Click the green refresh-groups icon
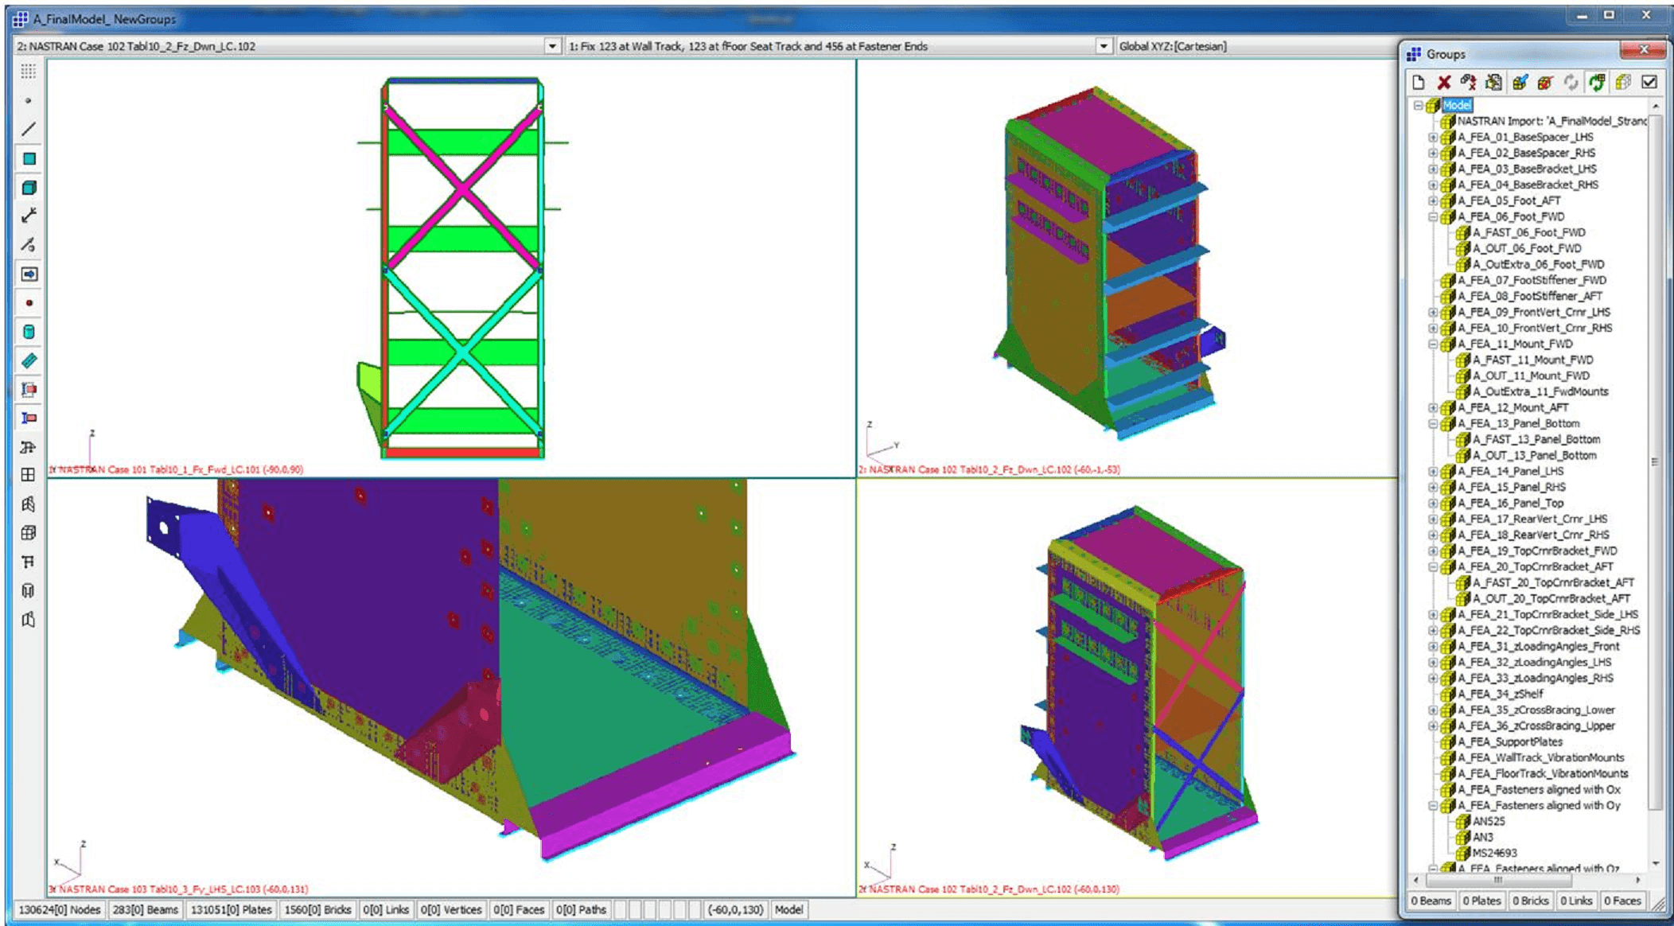 (1597, 83)
